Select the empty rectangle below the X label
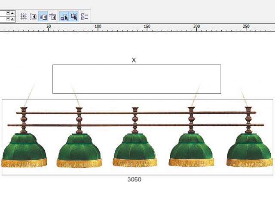 point(137,79)
